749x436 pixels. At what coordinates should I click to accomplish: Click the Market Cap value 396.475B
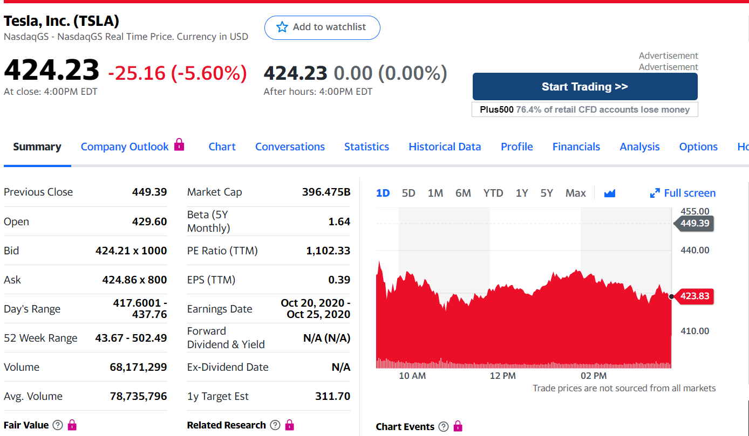(326, 192)
